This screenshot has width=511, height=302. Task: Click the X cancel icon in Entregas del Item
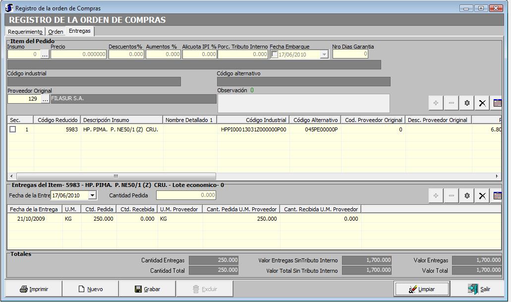click(482, 196)
